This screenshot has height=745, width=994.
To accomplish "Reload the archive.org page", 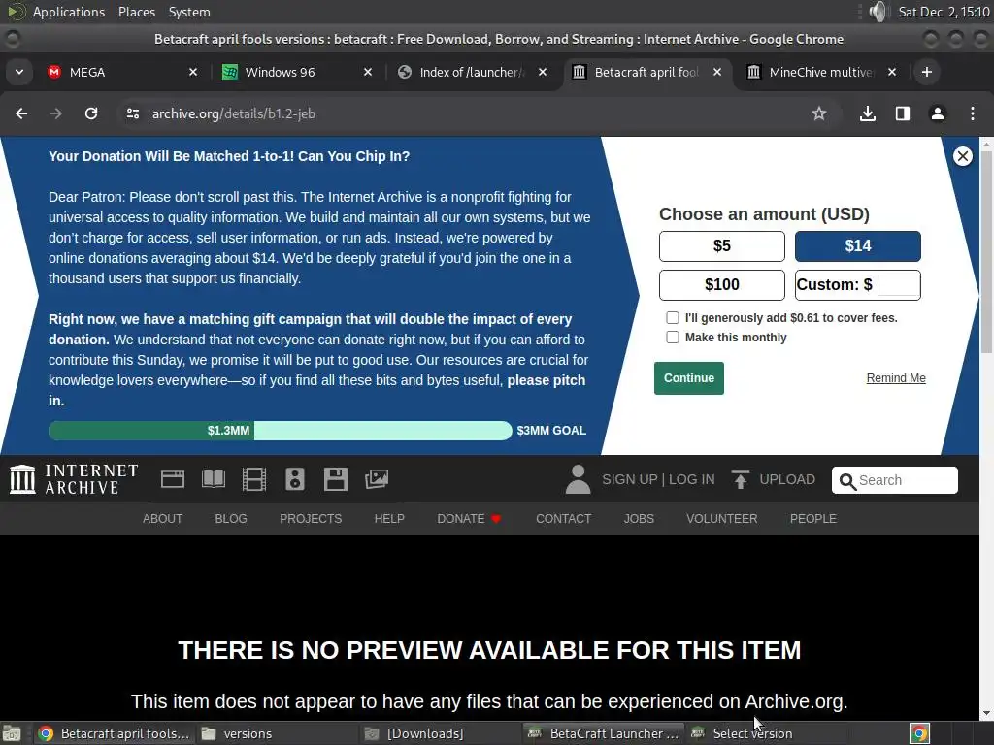I will (91, 113).
